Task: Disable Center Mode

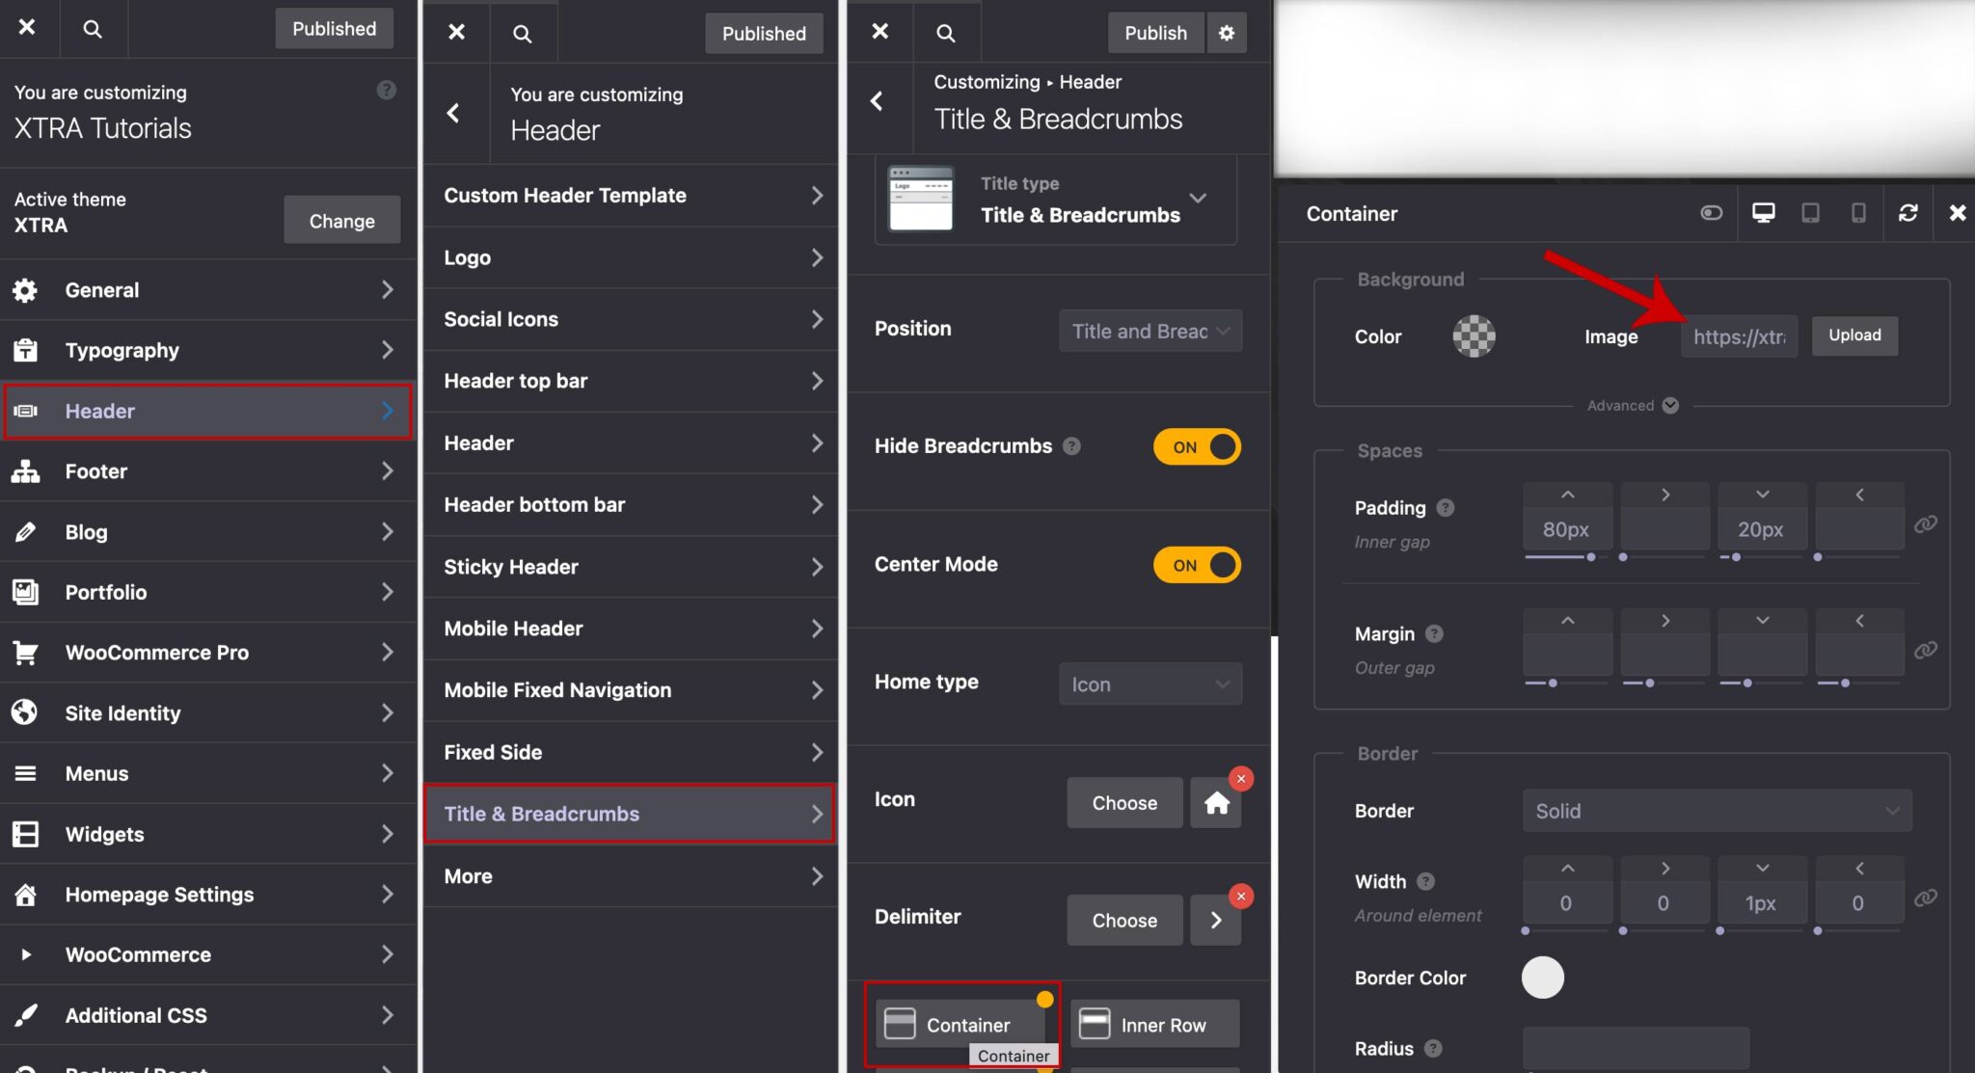Action: 1197,565
